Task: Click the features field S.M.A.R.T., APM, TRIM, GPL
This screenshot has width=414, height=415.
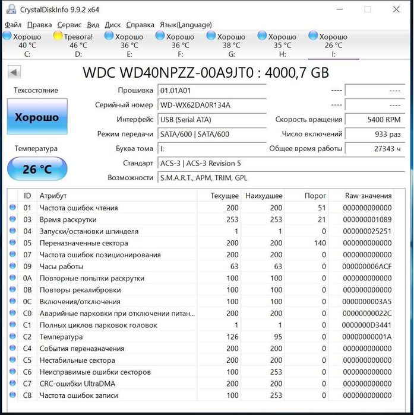Action: (x=282, y=178)
